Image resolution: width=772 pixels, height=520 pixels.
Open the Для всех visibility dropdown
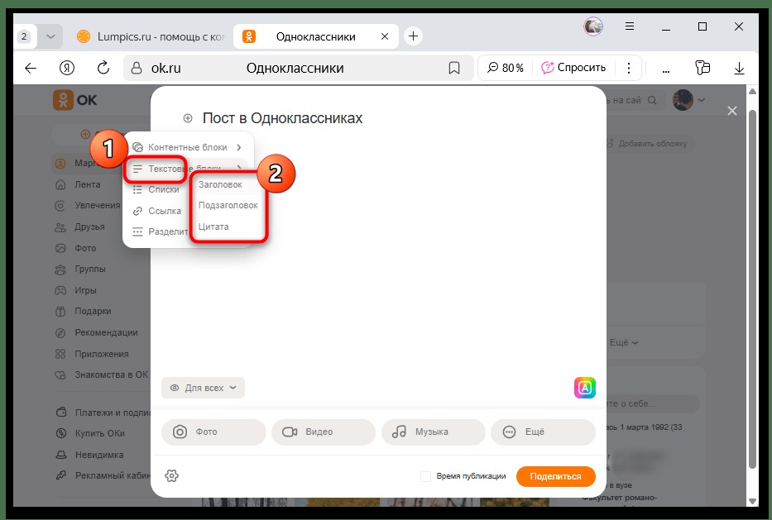click(x=203, y=388)
